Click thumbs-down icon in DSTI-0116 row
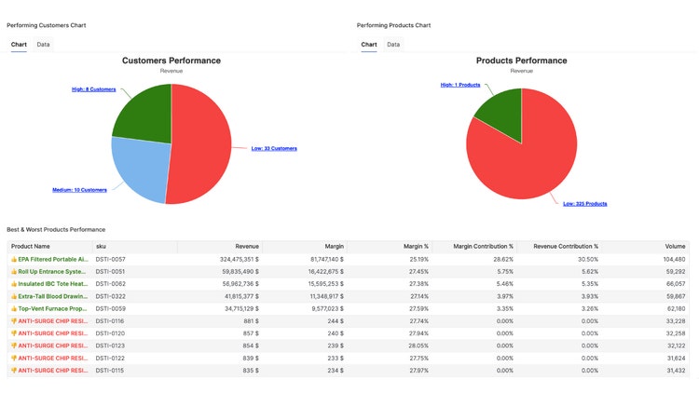 click(14, 320)
